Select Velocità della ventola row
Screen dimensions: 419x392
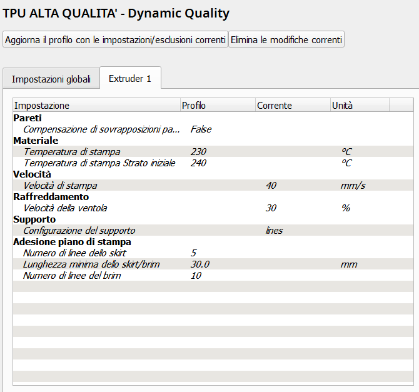(213, 208)
